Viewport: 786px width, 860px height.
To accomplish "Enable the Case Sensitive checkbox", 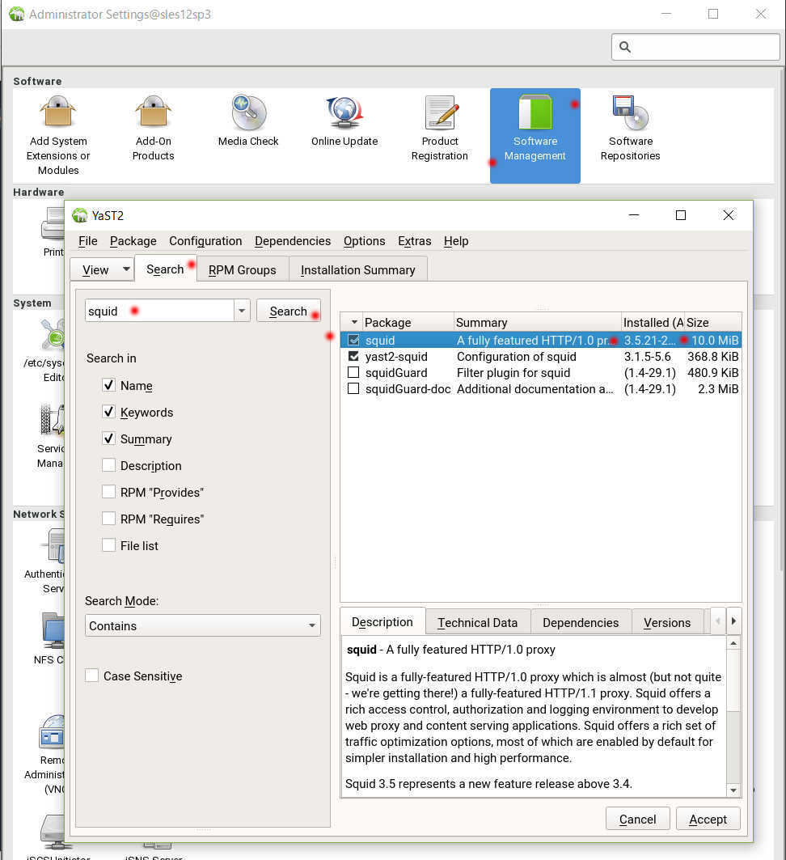I will (91, 676).
